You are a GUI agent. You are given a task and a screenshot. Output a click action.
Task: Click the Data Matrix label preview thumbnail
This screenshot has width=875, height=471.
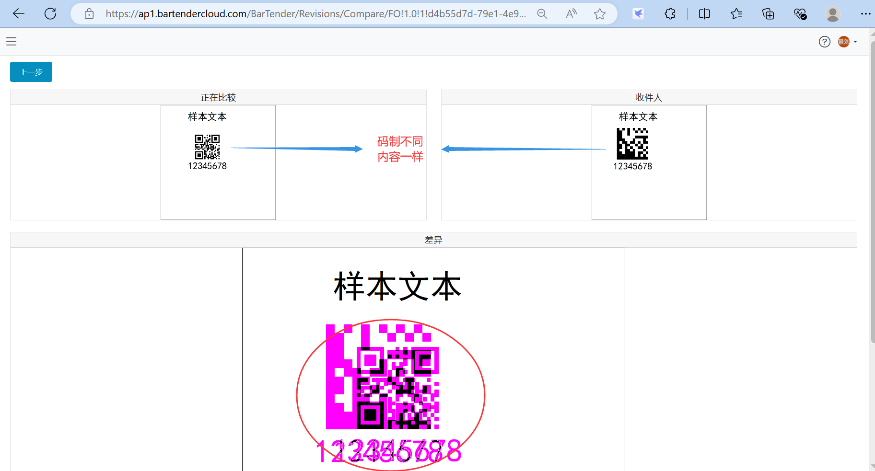(x=649, y=162)
